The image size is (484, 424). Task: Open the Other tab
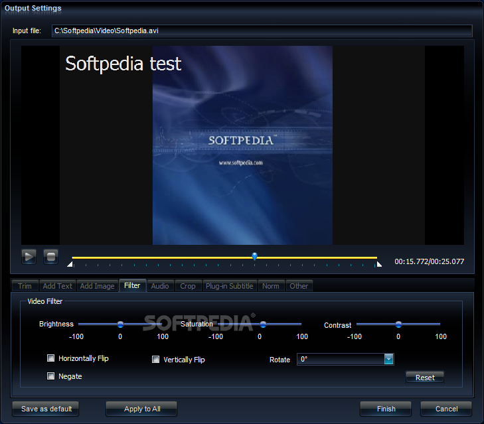coord(299,286)
